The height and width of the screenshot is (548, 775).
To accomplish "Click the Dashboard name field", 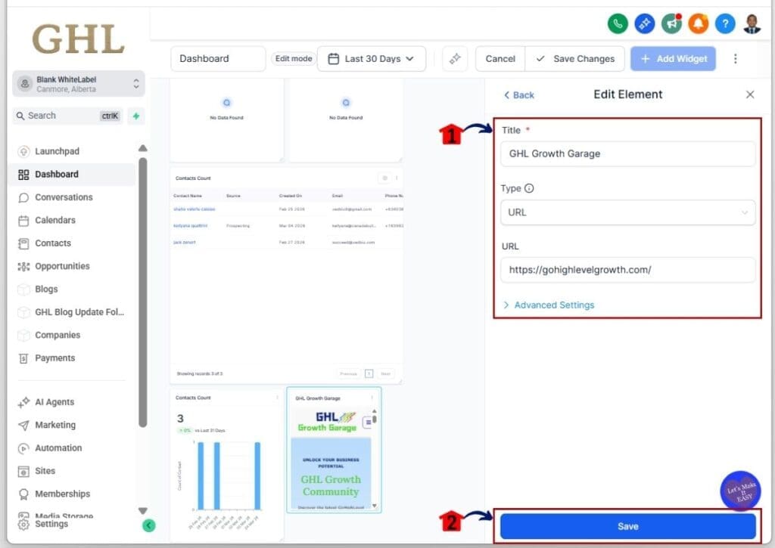I will 218,59.
